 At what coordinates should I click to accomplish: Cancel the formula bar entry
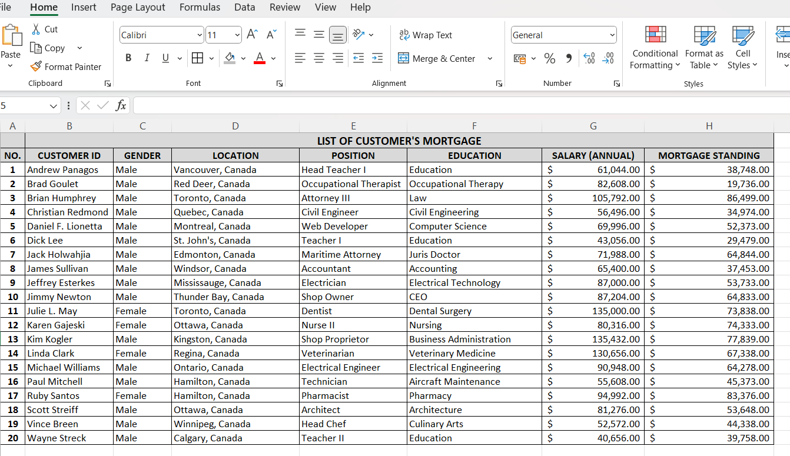pos(85,105)
